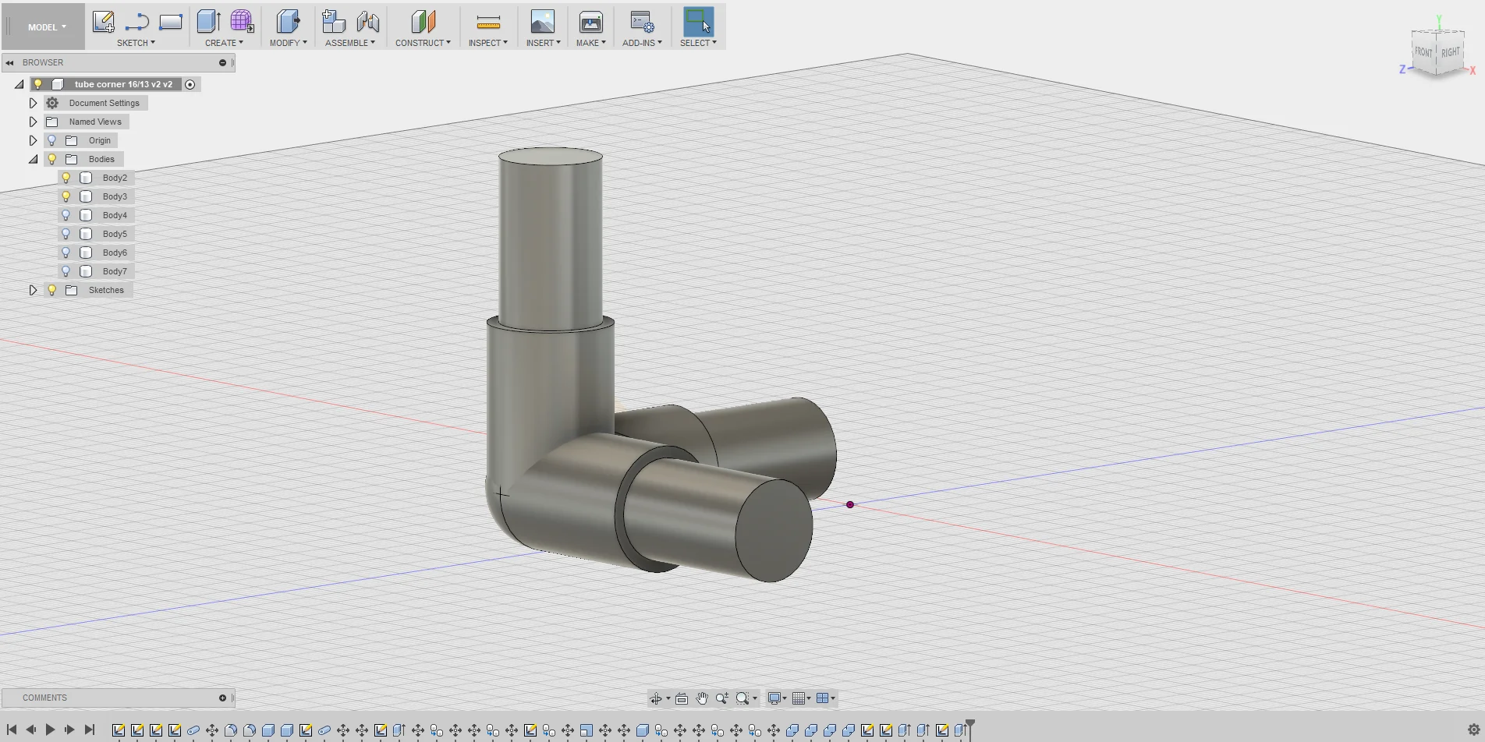Click the Create Sketch icon
Screen dimensions: 1485x742
(x=103, y=22)
